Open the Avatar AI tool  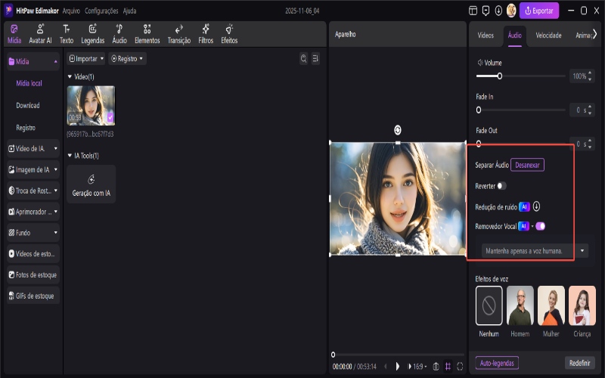pos(42,33)
